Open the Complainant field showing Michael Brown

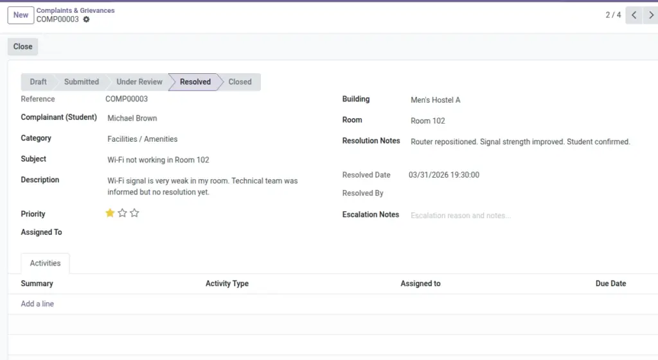210,118
